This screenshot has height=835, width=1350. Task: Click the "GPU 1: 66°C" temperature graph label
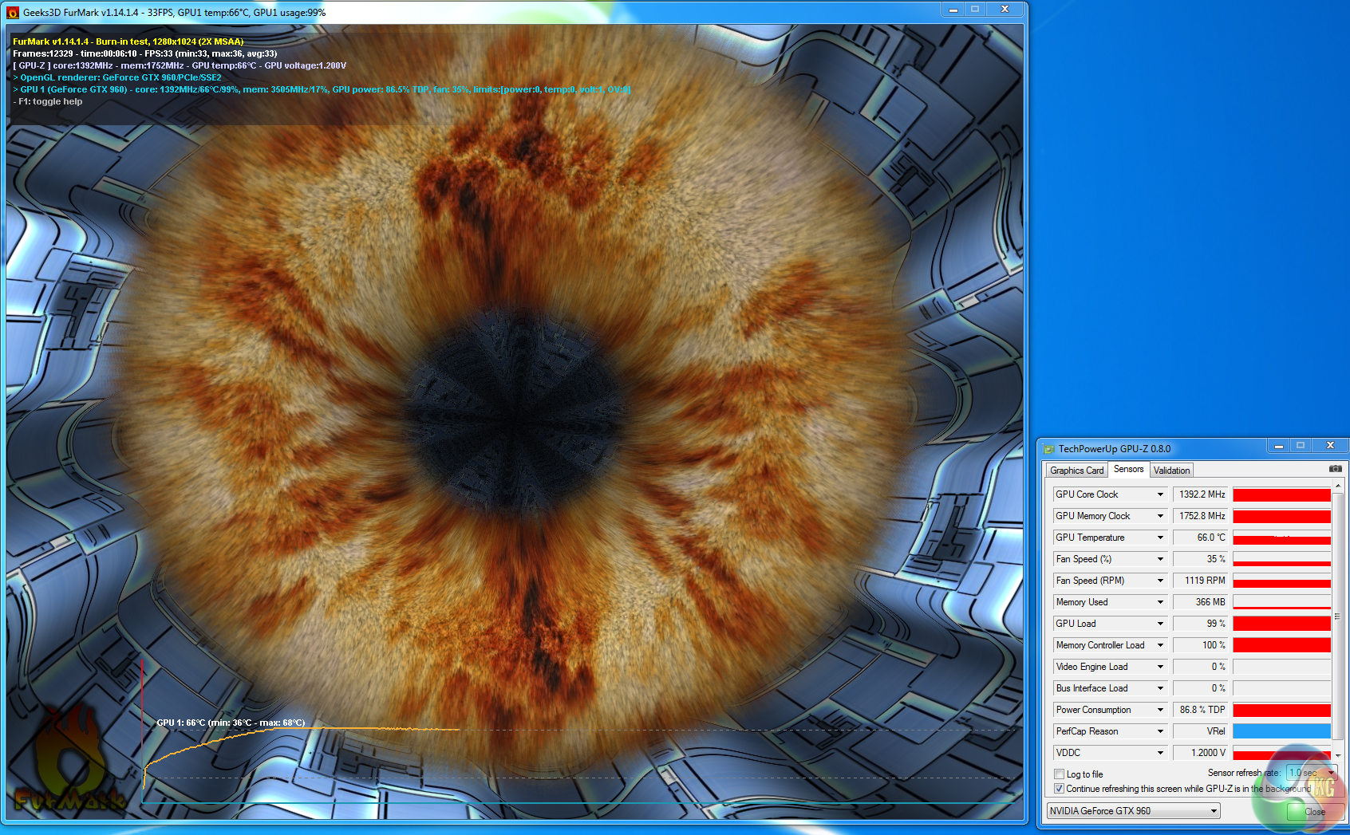pyautogui.click(x=231, y=723)
